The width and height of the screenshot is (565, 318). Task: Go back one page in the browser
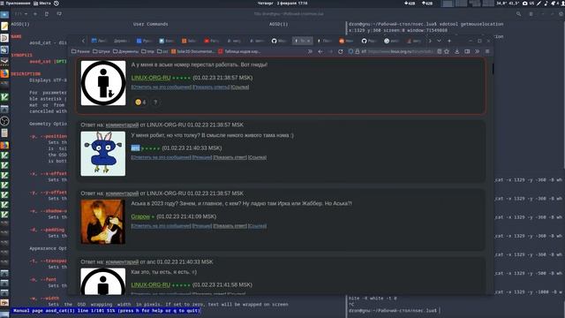tap(320, 51)
